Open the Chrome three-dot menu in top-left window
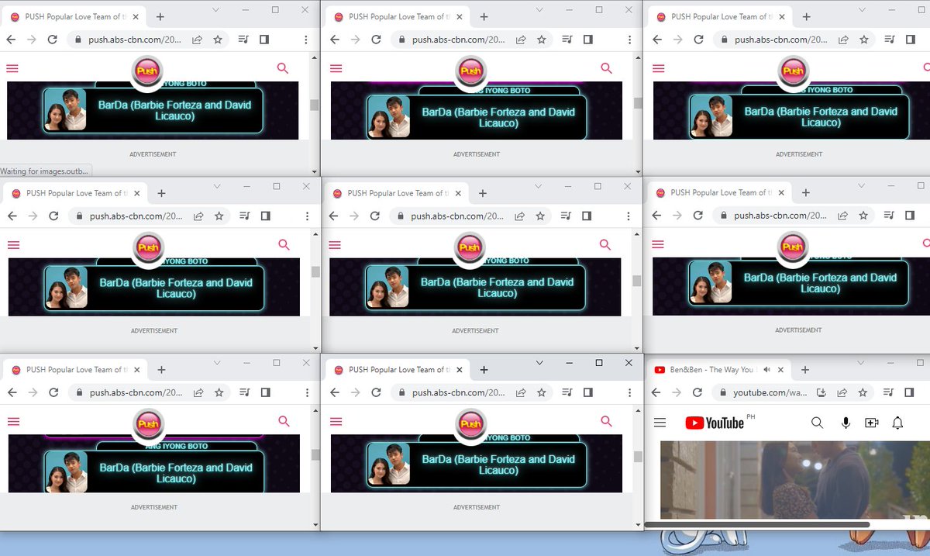 [x=306, y=40]
